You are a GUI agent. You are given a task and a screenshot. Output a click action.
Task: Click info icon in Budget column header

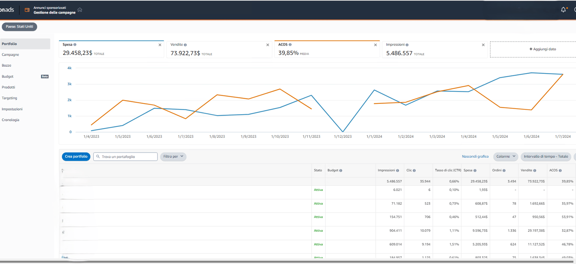pos(340,171)
